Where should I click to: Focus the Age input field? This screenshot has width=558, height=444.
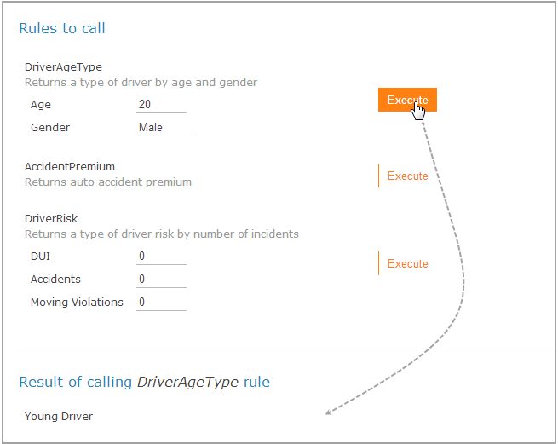click(161, 105)
